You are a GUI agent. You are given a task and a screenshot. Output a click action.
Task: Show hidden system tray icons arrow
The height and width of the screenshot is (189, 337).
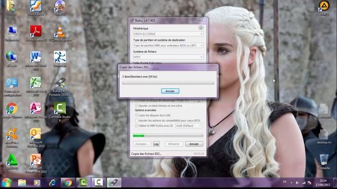pyautogui.click(x=291, y=183)
